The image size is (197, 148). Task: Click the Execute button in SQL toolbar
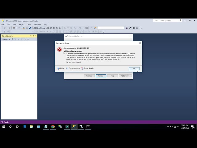(x=41, y=31)
